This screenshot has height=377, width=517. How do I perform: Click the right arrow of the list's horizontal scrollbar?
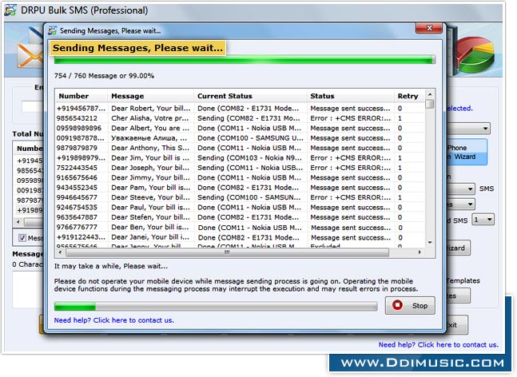pyautogui.click(x=419, y=252)
